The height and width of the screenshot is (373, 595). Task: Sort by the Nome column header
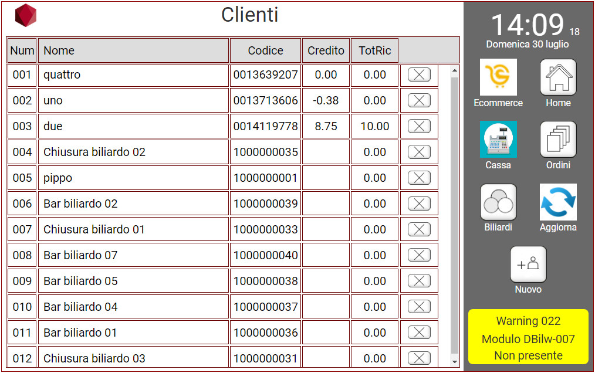pos(133,50)
